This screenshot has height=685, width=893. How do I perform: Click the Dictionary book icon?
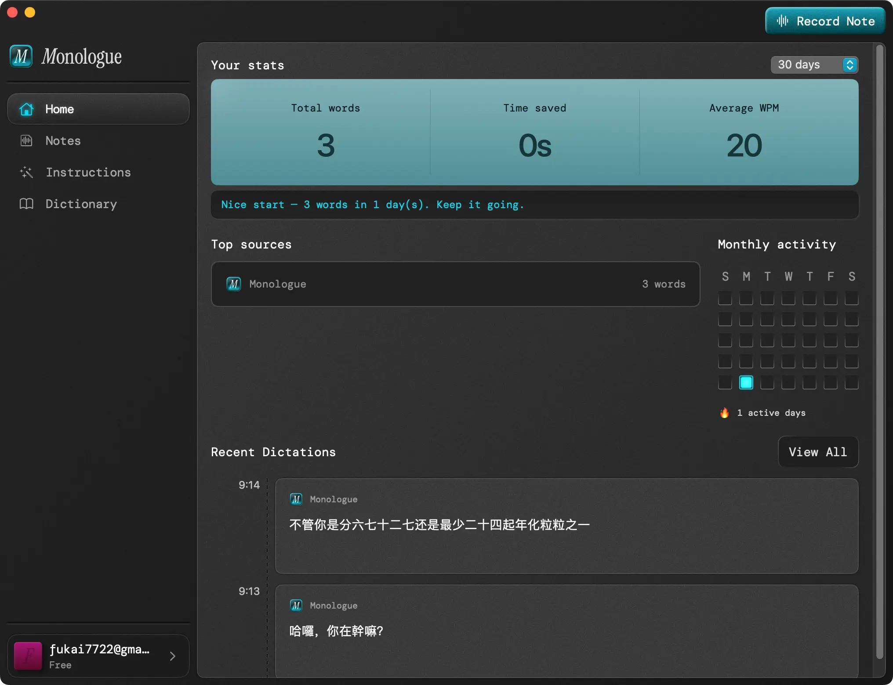coord(26,204)
